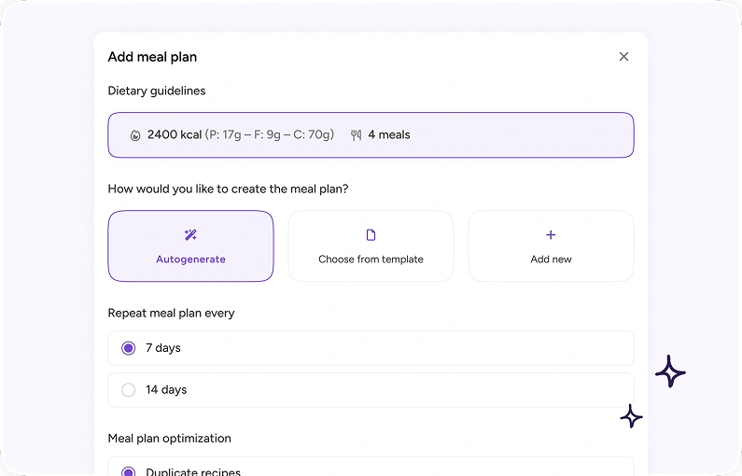This screenshot has height=476, width=742.
Task: Click the larger sparkle star decoration
Action: pyautogui.click(x=670, y=371)
